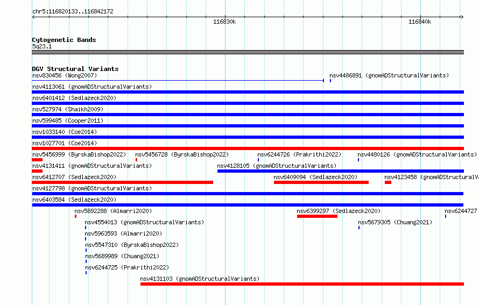
Task: Open variant nsv5456999 (ByrskaBishop2022)
Action: pyautogui.click(x=79, y=154)
